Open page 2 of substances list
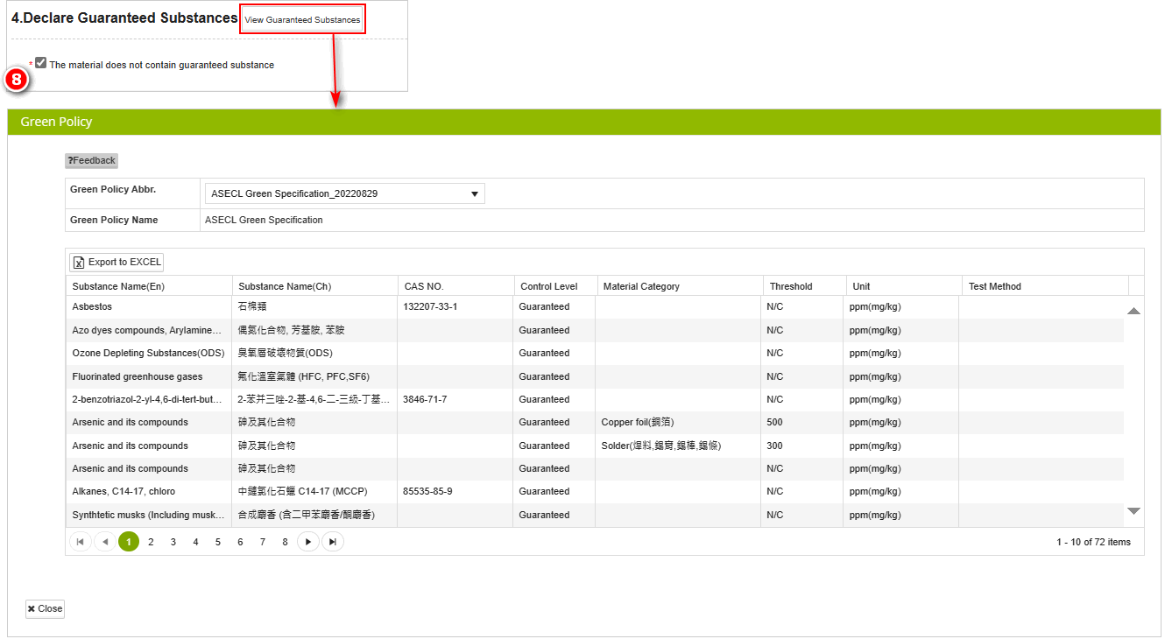 coord(151,542)
